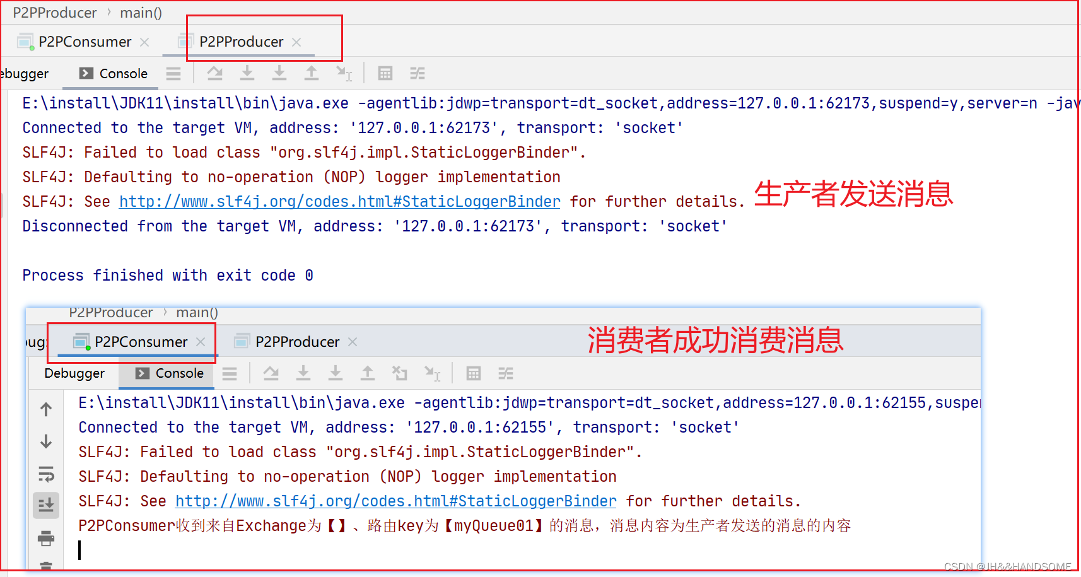Click Step Out icon in lower toolbar
Viewport: 1081px width, 577px height.
(x=368, y=374)
